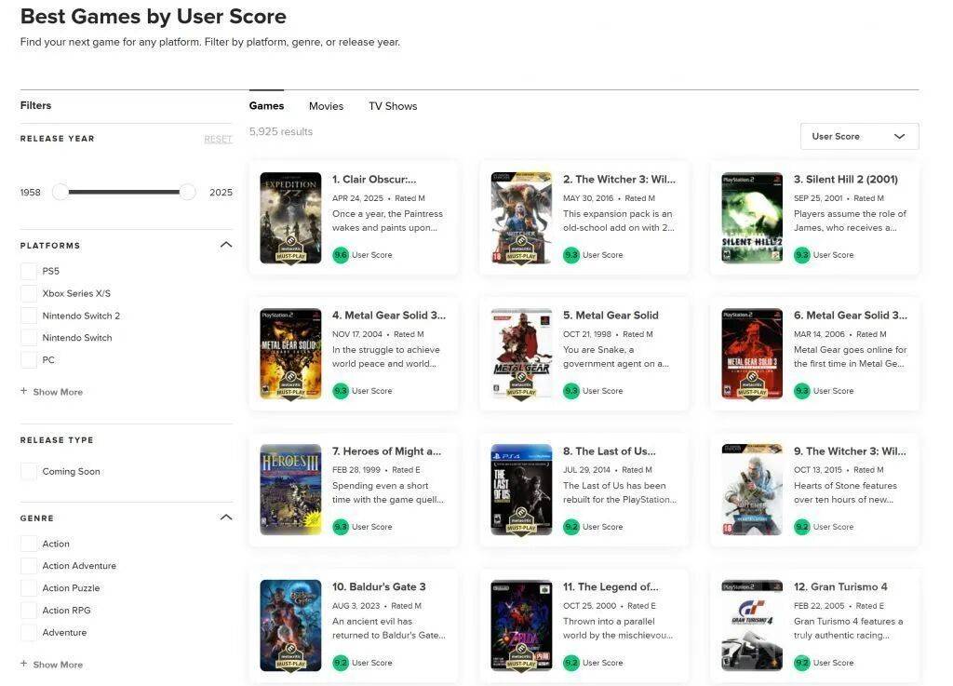Tick the Action RPG genre checkbox
Screen dimensions: 953x686
[29, 611]
